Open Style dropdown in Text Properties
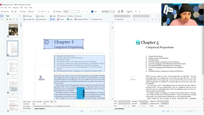This screenshot has height=115, width=204. coord(124,101)
